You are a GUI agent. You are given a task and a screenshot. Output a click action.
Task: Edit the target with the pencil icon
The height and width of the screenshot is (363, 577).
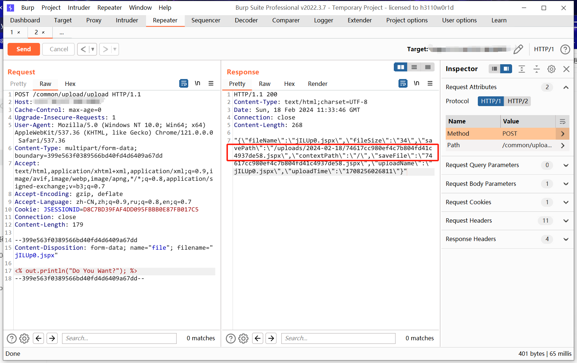point(518,49)
